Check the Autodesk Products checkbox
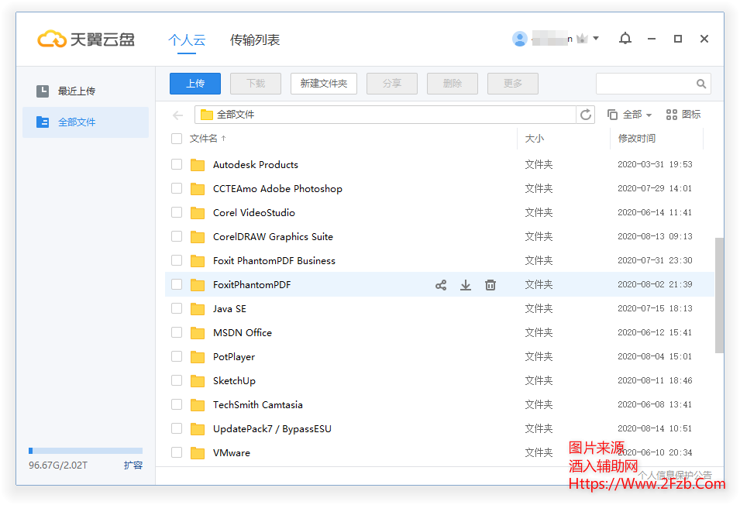This screenshot has width=740, height=505. point(177,165)
